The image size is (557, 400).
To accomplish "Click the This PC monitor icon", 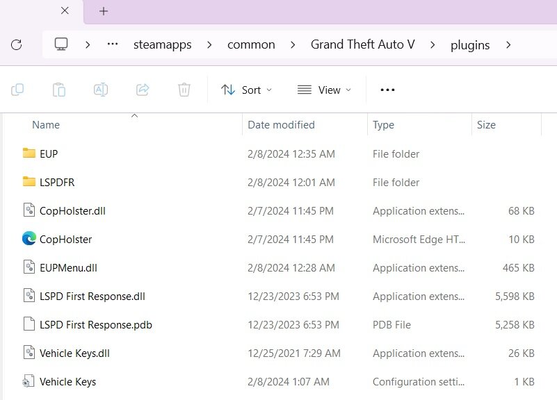I will pyautogui.click(x=61, y=44).
